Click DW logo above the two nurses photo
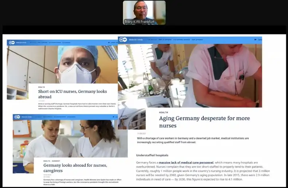Viewport: 288px width, 188px height. tap(17, 117)
